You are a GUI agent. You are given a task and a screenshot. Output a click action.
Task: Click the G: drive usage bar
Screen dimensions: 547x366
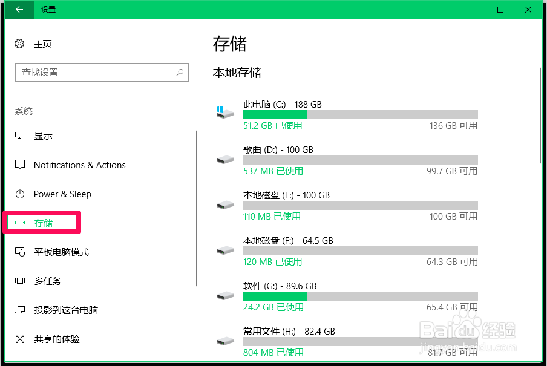361,296
